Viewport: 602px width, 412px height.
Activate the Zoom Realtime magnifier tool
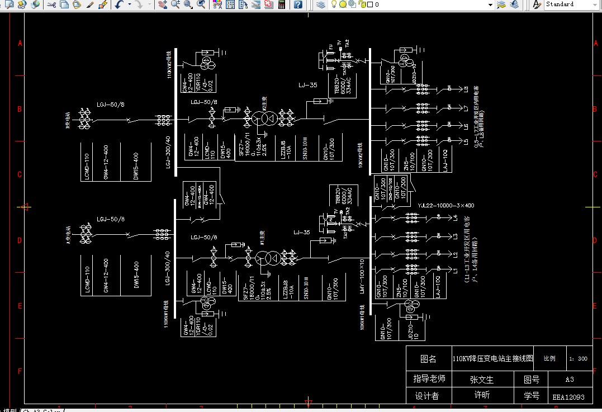point(176,4)
